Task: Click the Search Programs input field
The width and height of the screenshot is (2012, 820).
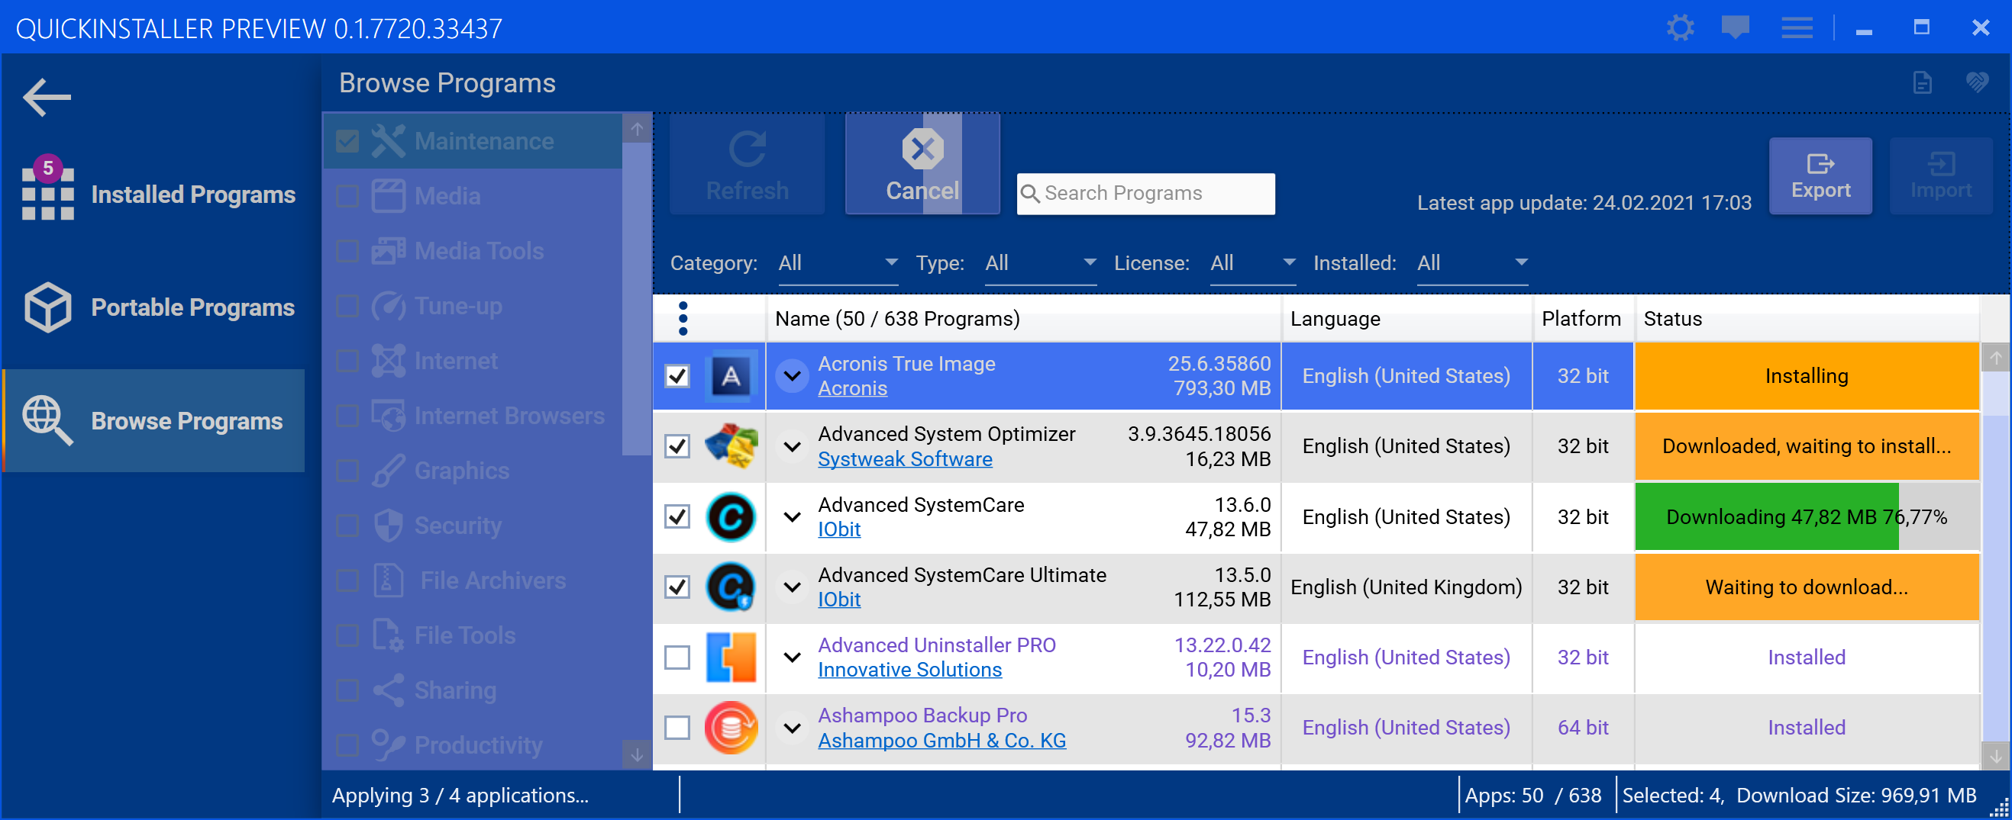Action: pos(1146,194)
